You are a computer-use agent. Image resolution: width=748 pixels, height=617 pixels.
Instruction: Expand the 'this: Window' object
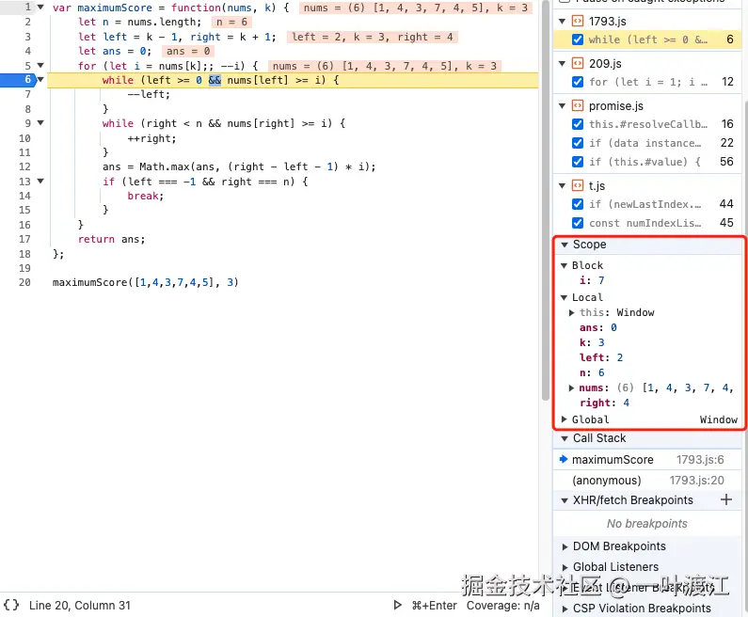tap(571, 313)
